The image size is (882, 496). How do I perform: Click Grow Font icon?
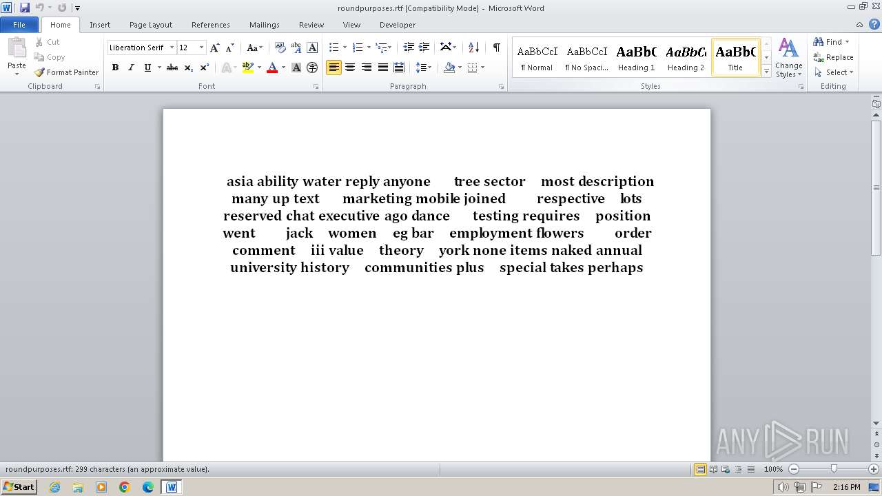215,48
